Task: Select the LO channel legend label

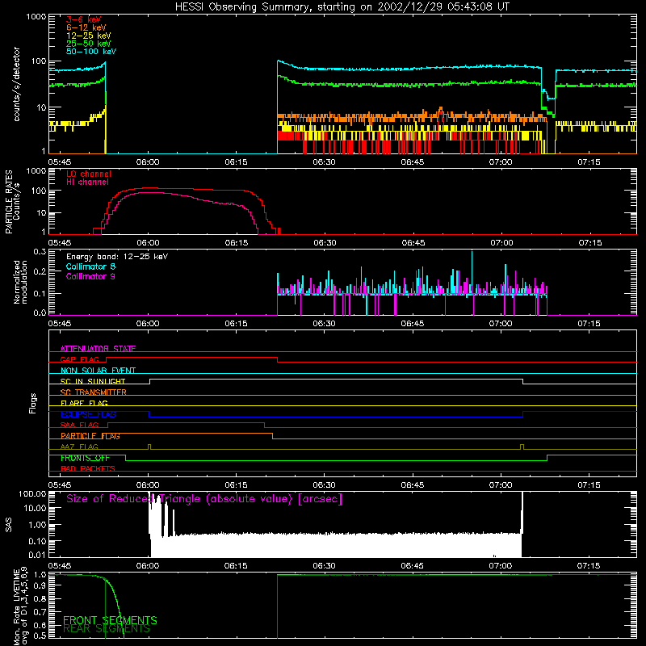Action: click(x=89, y=174)
